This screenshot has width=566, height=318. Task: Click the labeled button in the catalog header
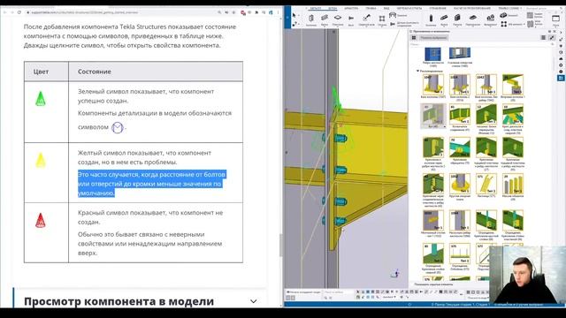(433, 37)
